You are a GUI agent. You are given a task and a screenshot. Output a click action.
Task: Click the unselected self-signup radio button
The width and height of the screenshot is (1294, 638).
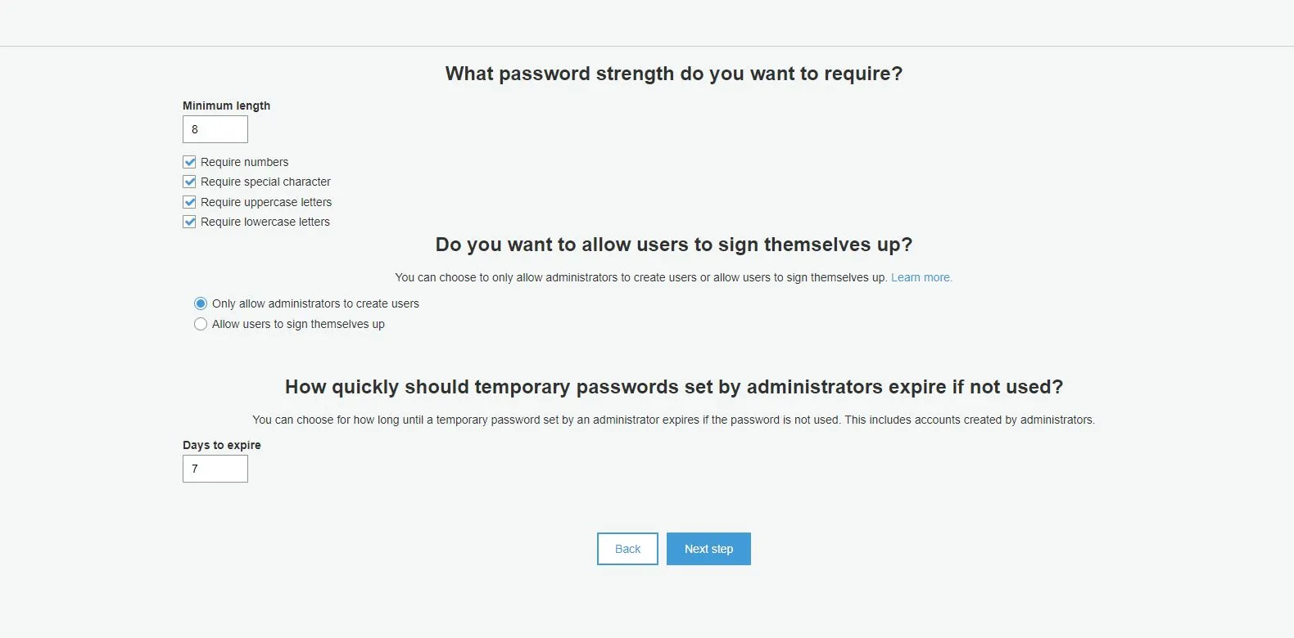pos(201,324)
